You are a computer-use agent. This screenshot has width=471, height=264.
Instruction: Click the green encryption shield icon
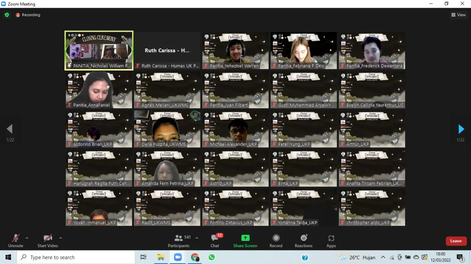(x=7, y=15)
